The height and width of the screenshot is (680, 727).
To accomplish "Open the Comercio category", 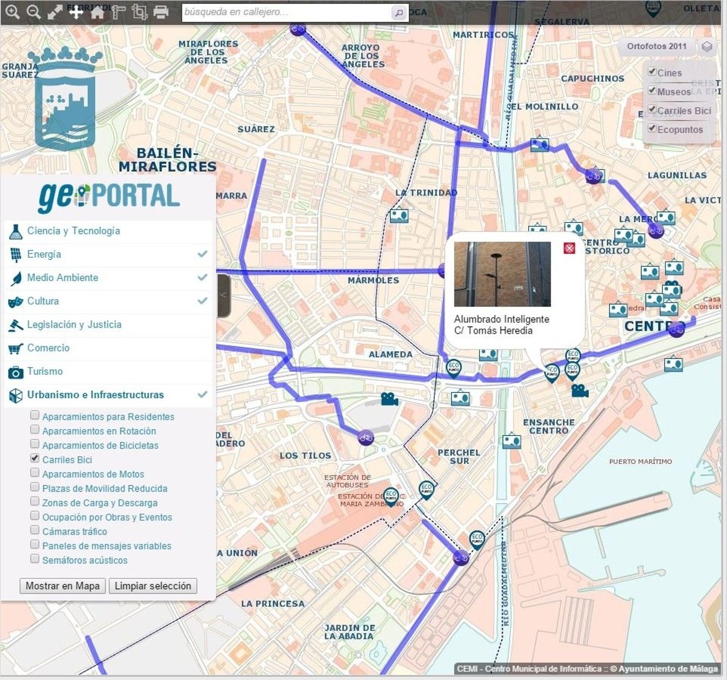I will [48, 348].
